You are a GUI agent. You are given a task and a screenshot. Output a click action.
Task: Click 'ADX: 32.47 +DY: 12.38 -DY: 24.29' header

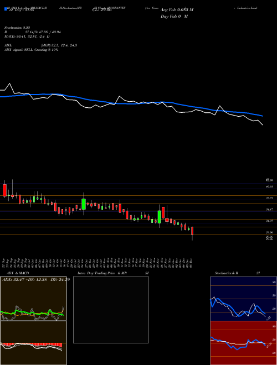click(36, 279)
